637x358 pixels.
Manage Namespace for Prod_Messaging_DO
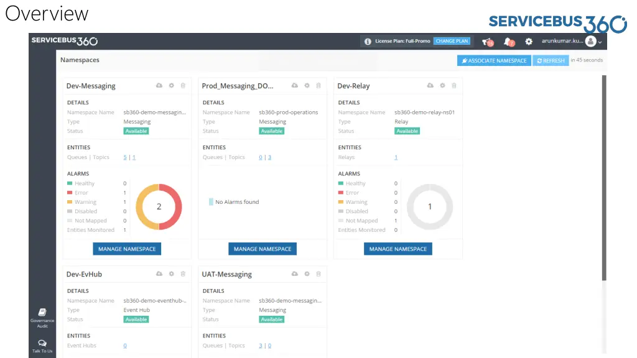[263, 249]
